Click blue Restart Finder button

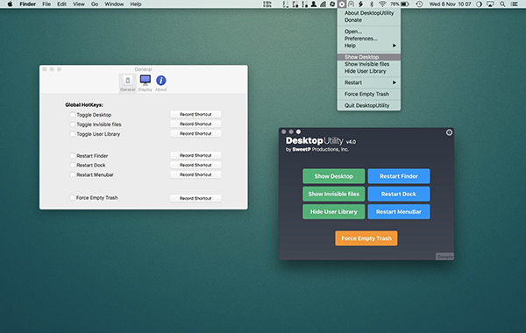click(399, 176)
